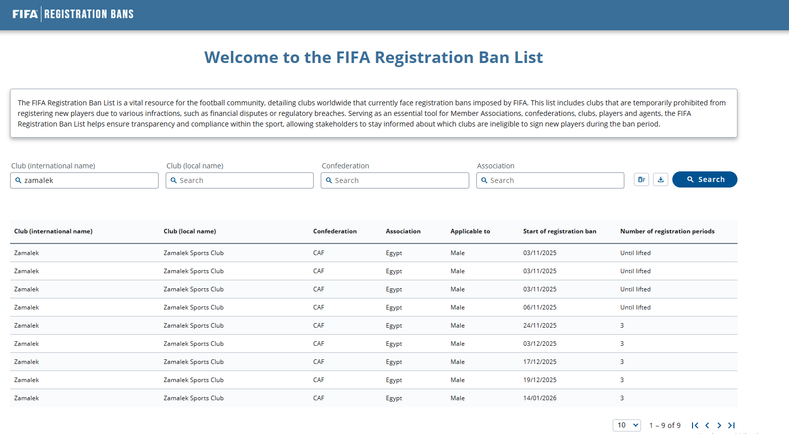
Task: Go to the next results page
Action: [719, 425]
